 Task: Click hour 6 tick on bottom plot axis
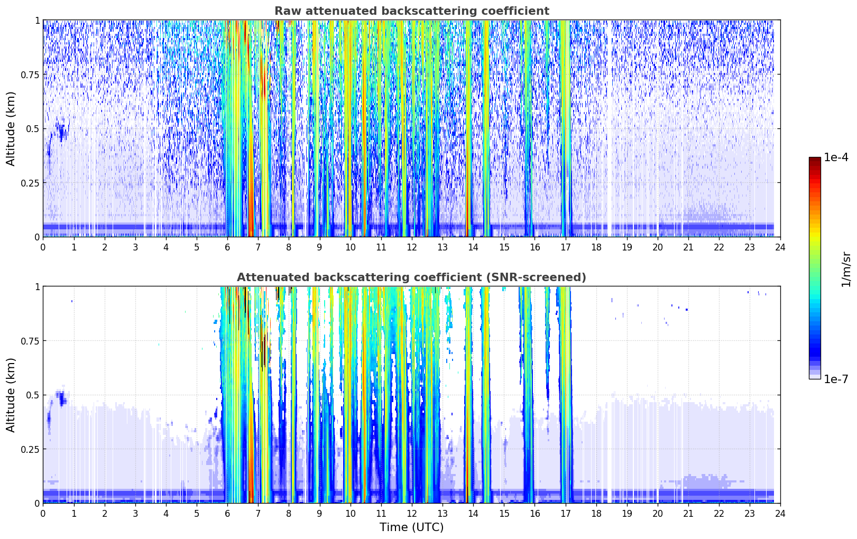coord(227,513)
